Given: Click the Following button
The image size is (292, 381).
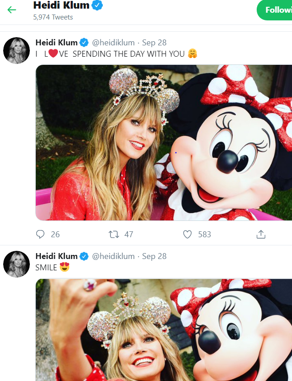Looking at the screenshot, I should click(275, 10).
